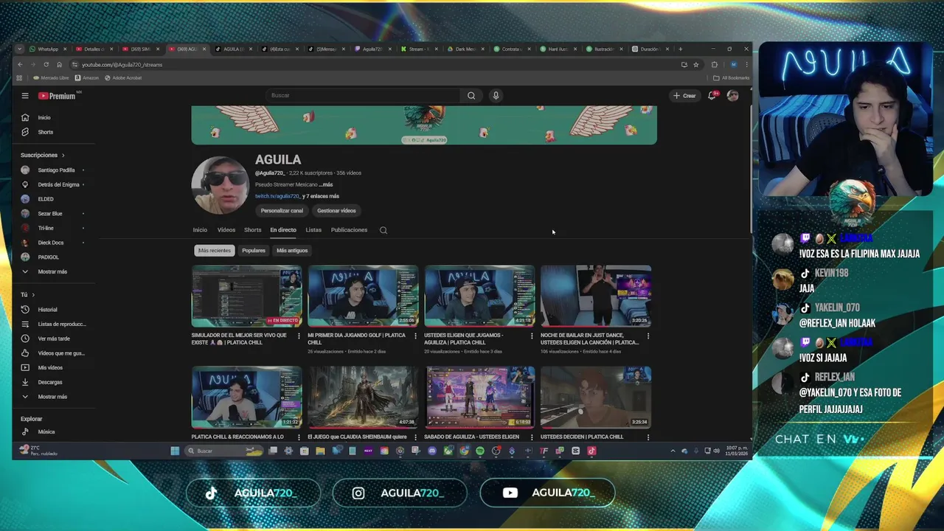Open the YouTube hamburger guide menu
This screenshot has width=944, height=531.
[24, 96]
